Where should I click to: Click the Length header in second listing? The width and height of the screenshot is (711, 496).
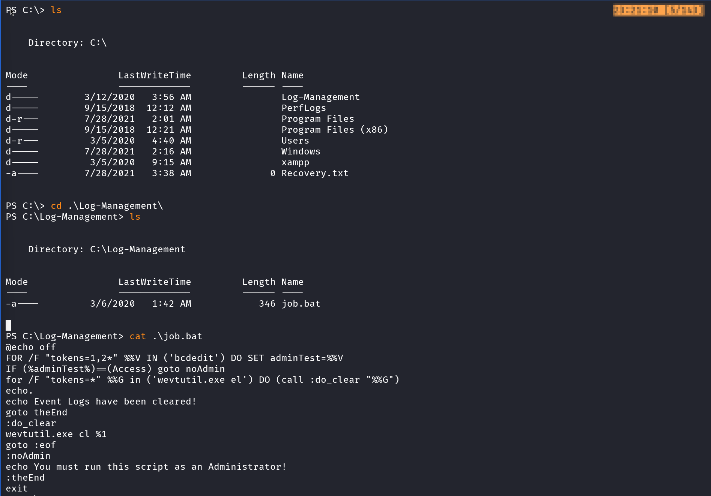pos(259,282)
